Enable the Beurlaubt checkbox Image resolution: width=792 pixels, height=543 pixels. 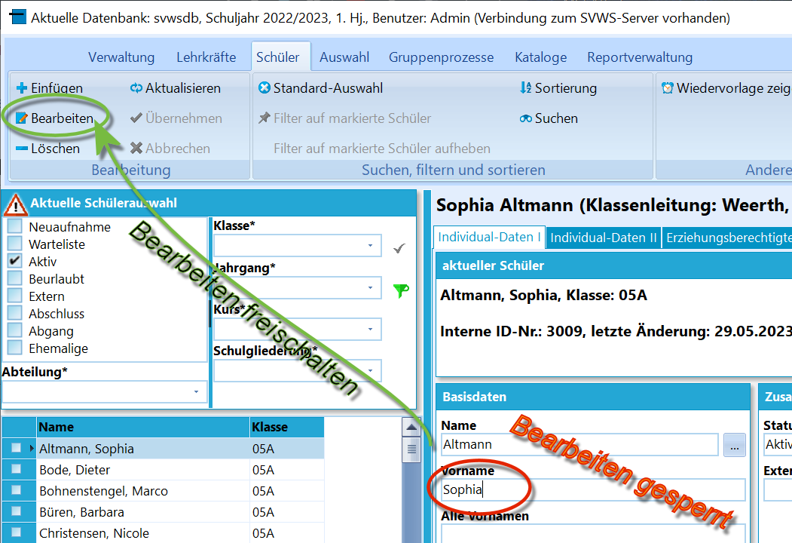tap(15, 278)
